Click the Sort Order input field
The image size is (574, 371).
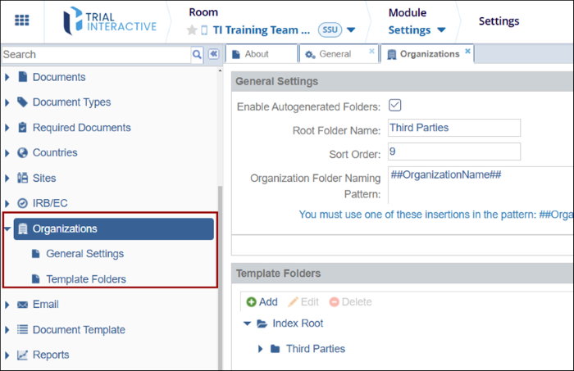tap(454, 152)
